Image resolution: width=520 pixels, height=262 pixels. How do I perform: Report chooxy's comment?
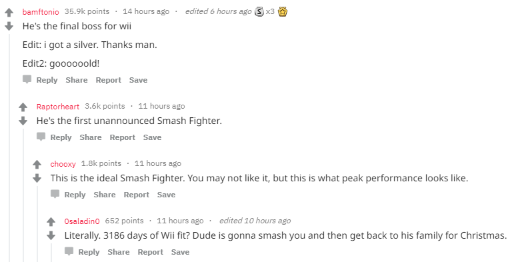136,195
